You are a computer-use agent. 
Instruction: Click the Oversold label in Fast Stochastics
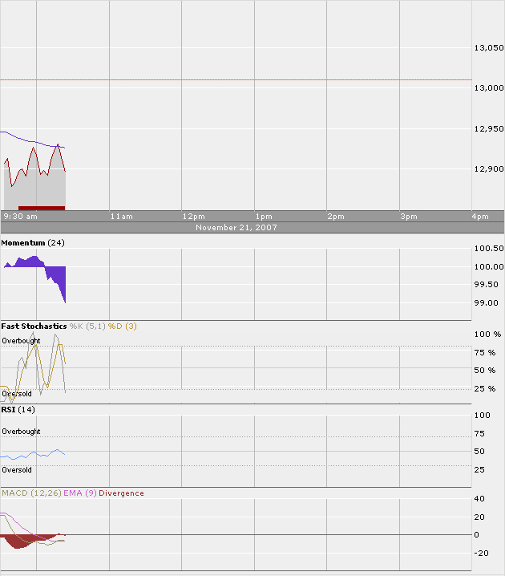coord(17,394)
